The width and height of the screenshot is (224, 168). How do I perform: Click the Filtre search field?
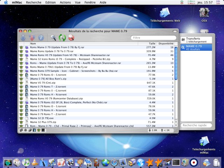[153, 37]
